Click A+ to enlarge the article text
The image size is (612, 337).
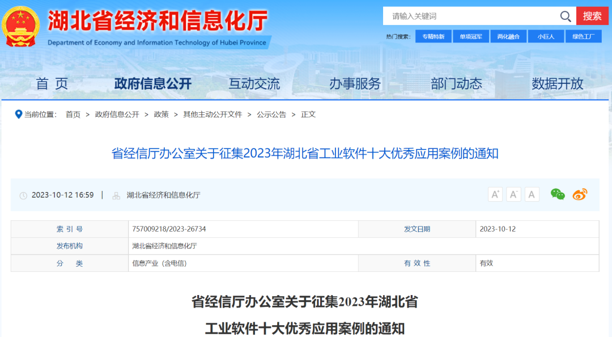point(495,194)
